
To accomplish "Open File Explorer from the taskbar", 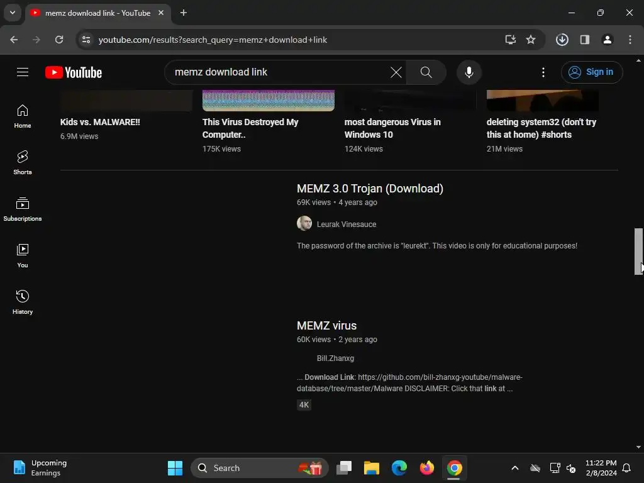I will coord(371,468).
